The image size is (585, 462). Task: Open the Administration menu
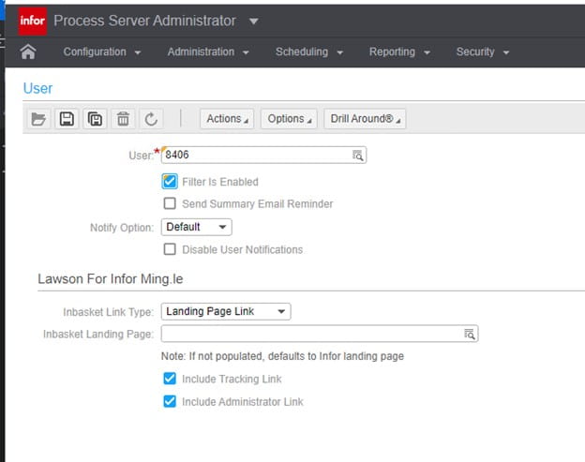coord(208,52)
